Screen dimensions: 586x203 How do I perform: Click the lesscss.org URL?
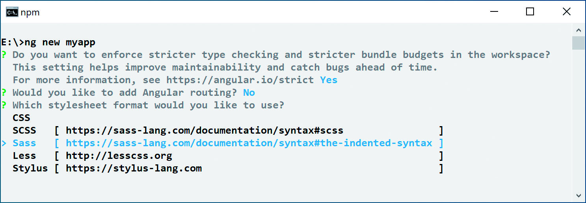[119, 156]
